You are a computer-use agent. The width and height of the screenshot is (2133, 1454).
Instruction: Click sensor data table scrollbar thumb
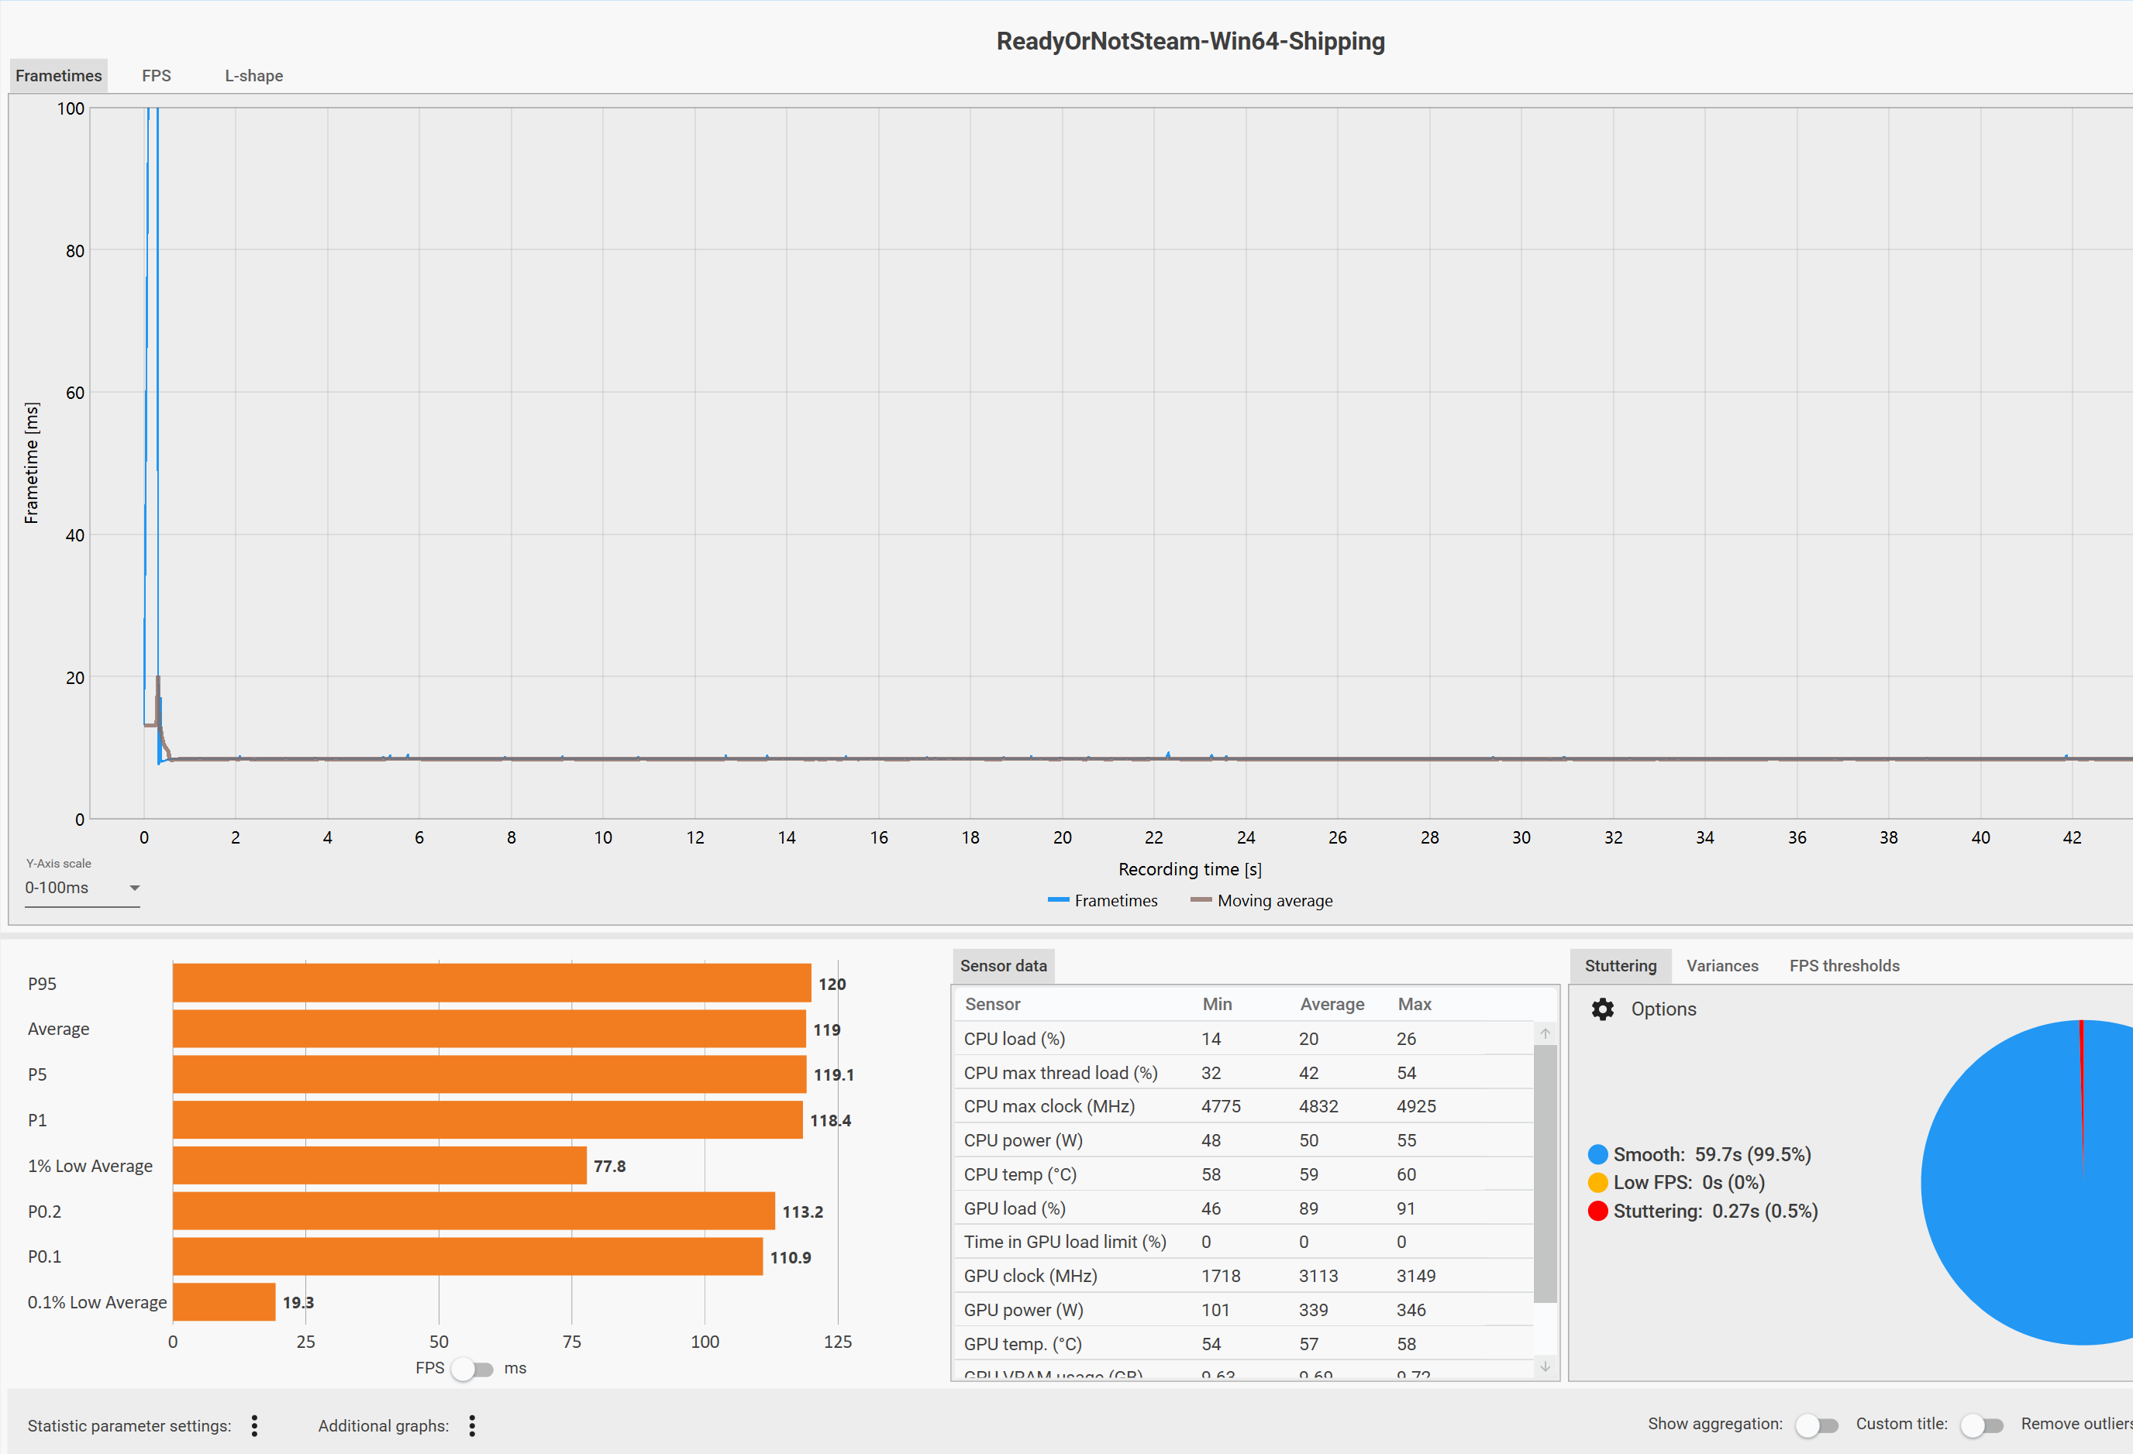tap(1545, 1174)
